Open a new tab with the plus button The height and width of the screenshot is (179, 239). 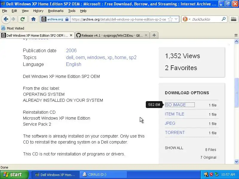coord(154,35)
